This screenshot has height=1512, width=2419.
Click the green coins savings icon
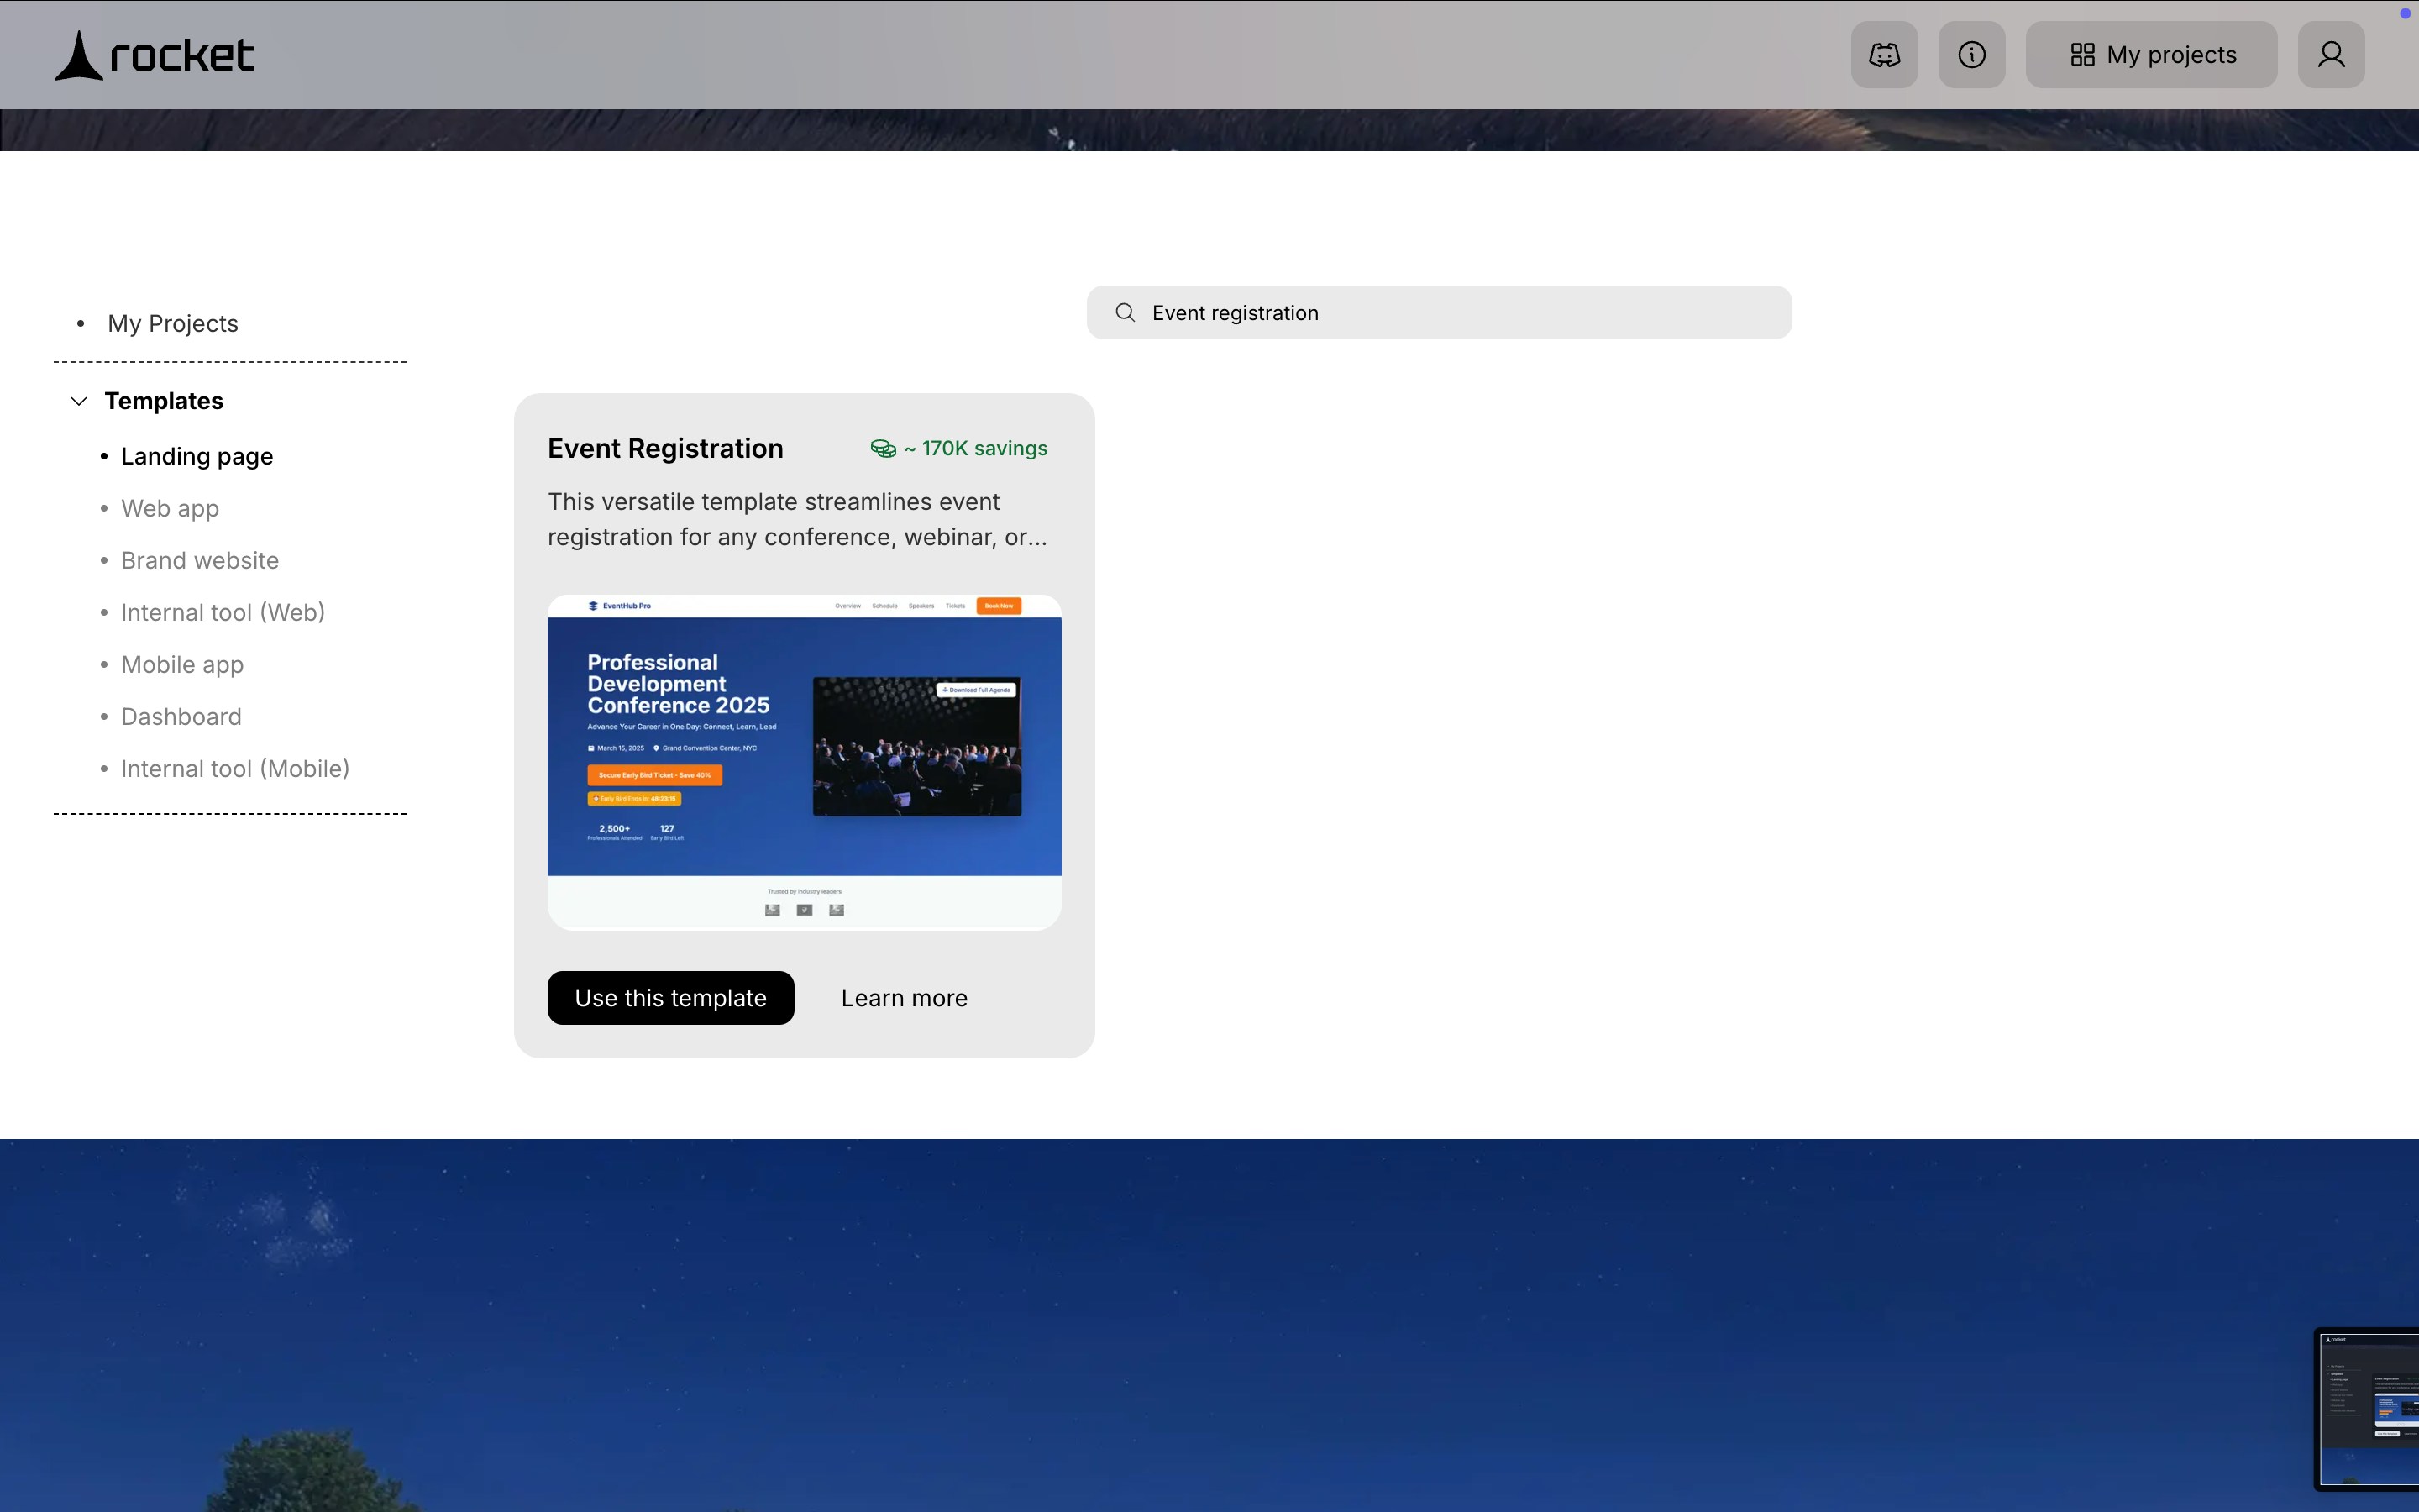coord(883,449)
